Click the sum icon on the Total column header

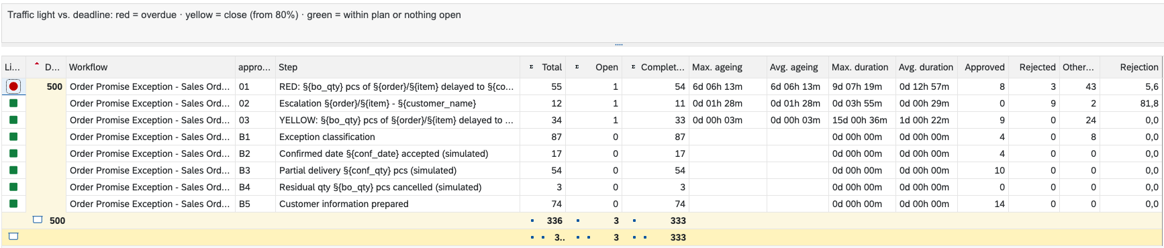(x=531, y=67)
